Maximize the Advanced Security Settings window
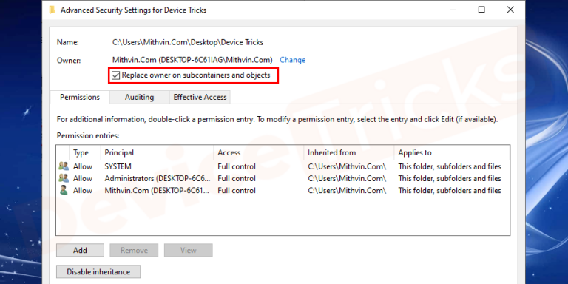This screenshot has width=568, height=284. click(481, 10)
